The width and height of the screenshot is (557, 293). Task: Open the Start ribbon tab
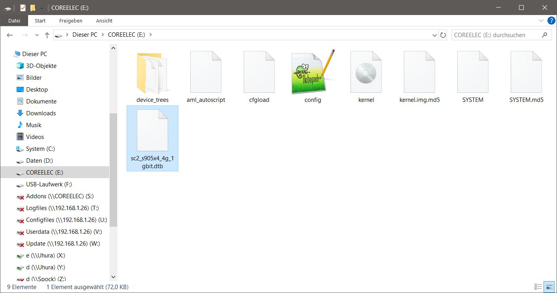click(x=40, y=21)
